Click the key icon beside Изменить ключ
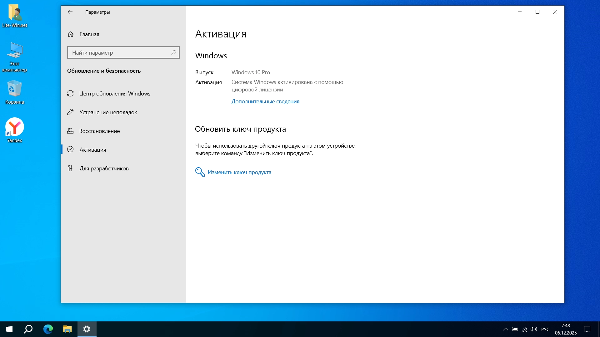 point(200,172)
